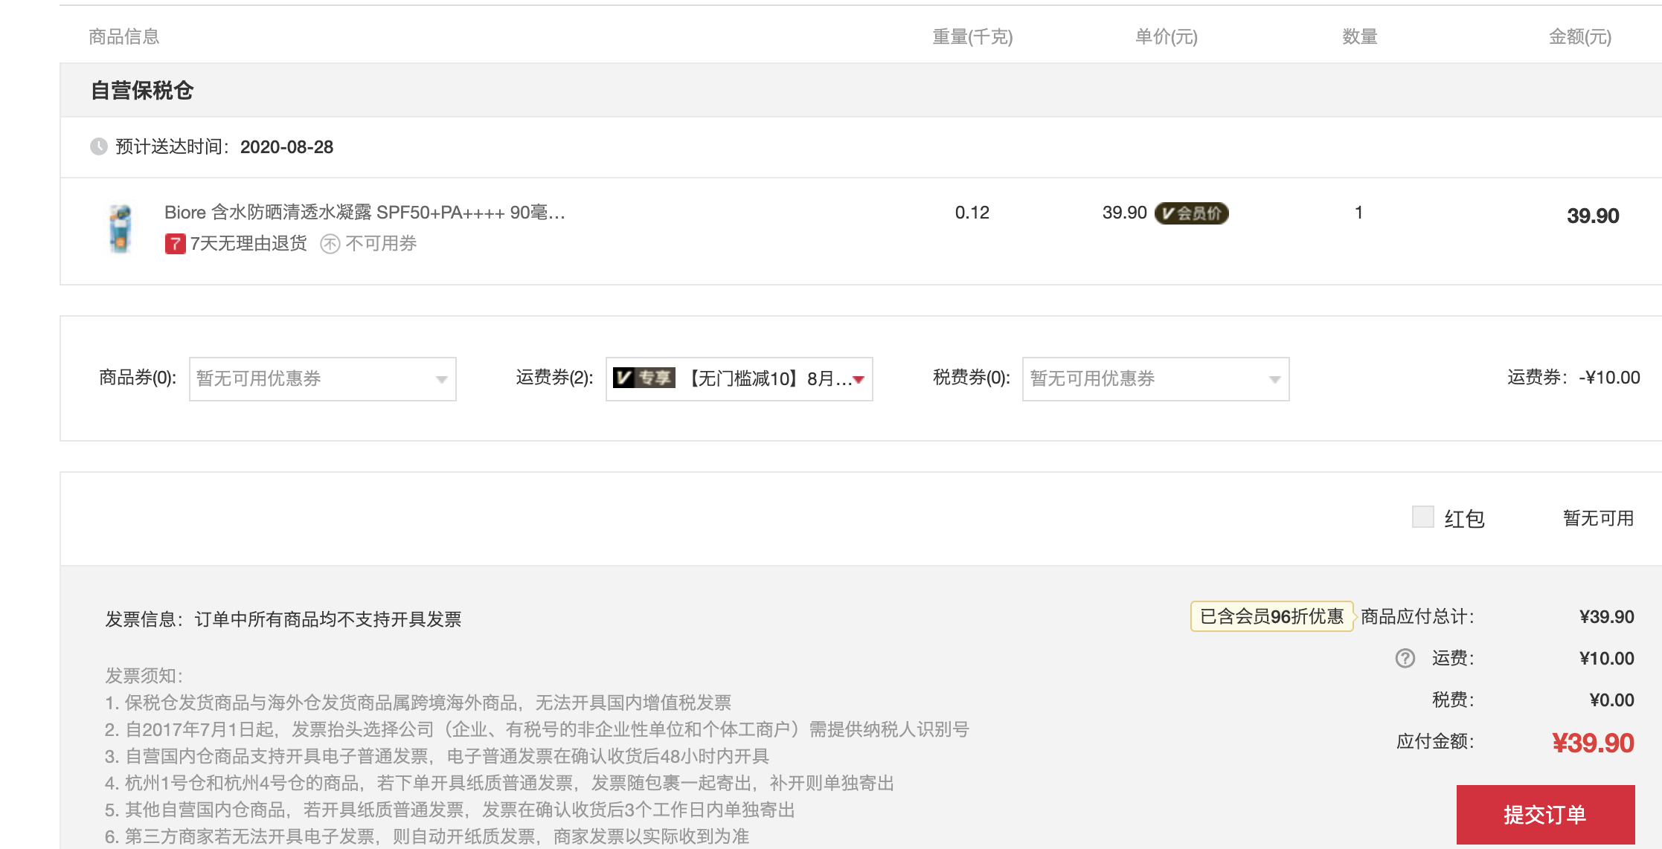The height and width of the screenshot is (849, 1662).
Task: Click the question mark icon next to 运费
Action: [x=1405, y=659]
